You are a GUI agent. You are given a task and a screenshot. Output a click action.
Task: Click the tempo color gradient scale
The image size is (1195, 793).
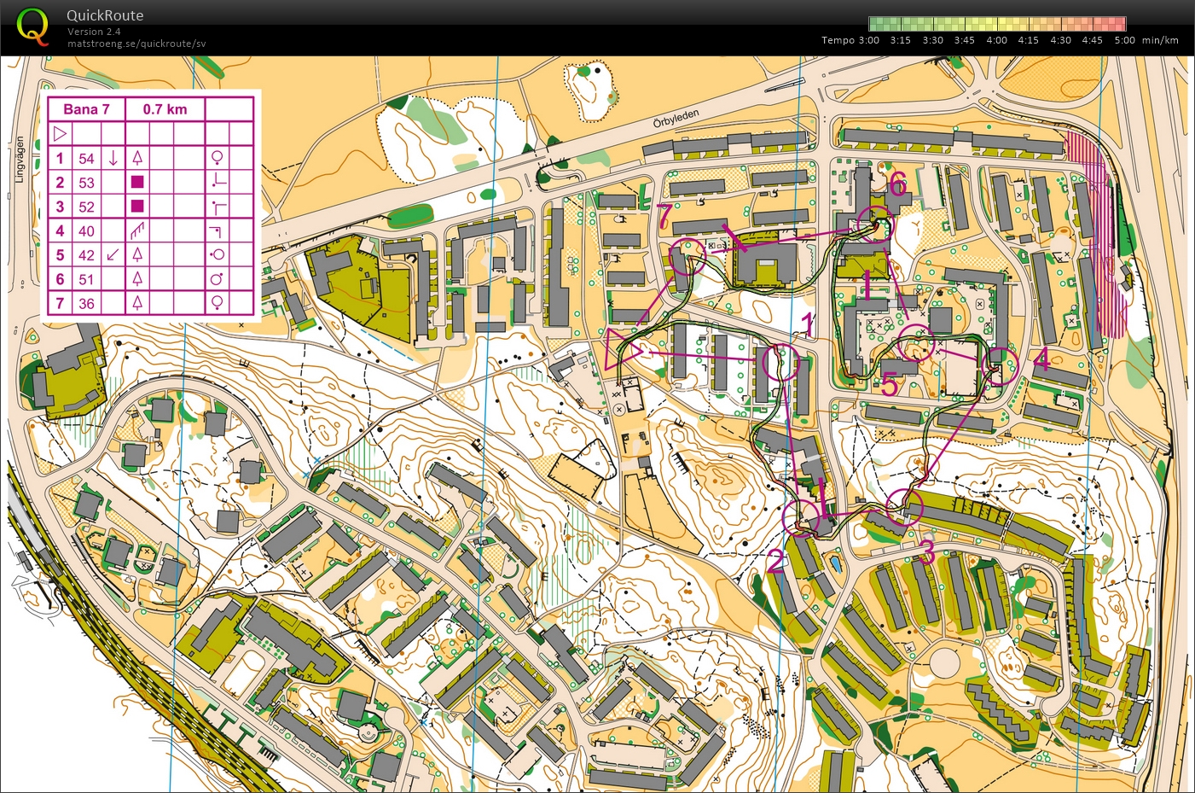pos(997,24)
